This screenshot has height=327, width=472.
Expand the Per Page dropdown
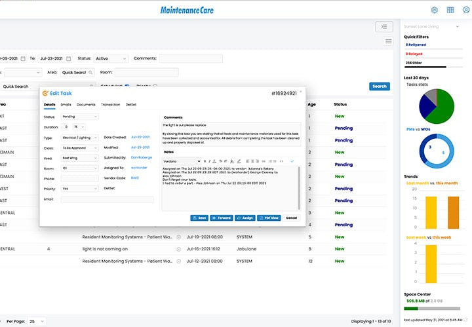[37, 321]
